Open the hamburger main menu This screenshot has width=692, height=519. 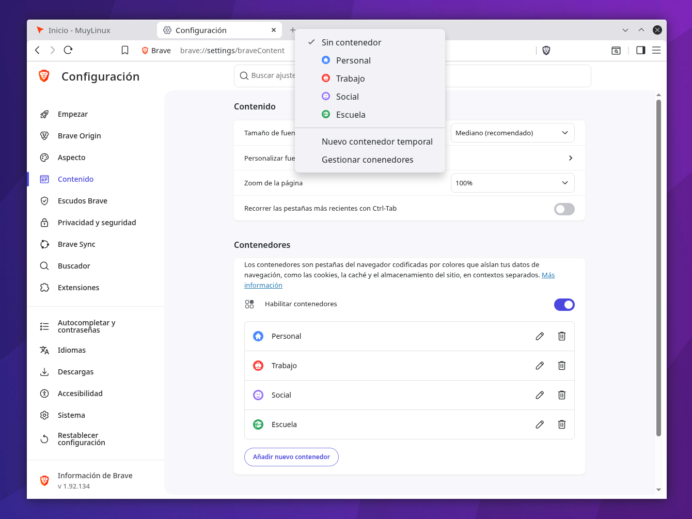point(656,50)
